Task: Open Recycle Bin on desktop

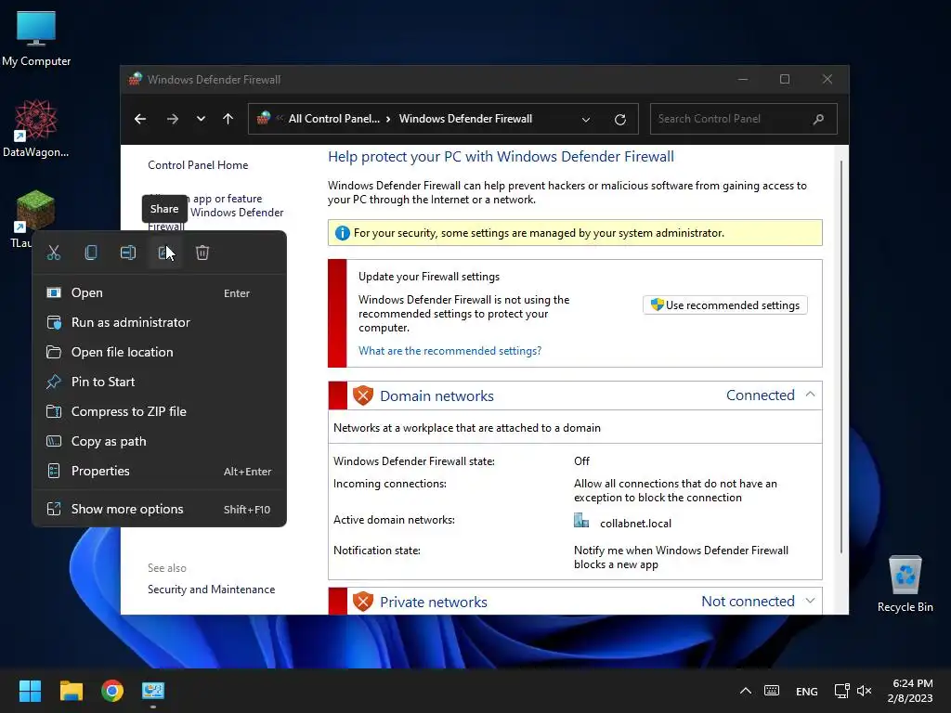Action: pyautogui.click(x=905, y=584)
